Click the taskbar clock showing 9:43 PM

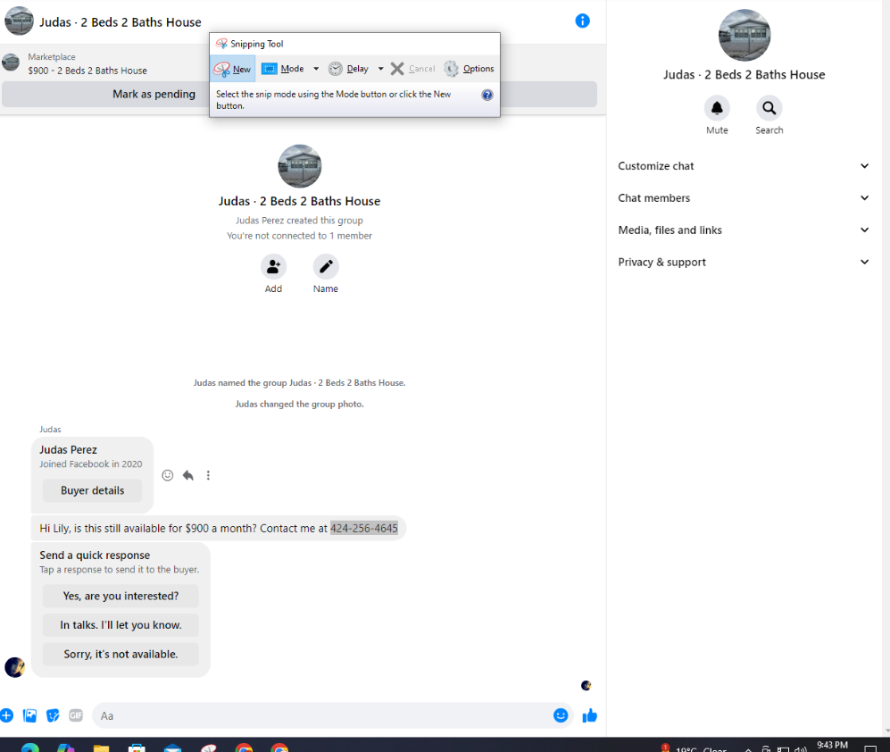click(x=832, y=747)
